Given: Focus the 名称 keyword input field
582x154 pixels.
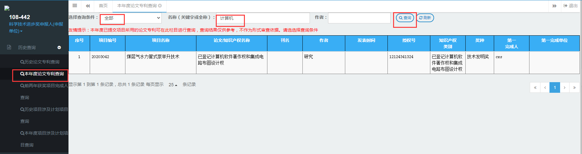Looking at the screenshot, I should click(x=263, y=18).
